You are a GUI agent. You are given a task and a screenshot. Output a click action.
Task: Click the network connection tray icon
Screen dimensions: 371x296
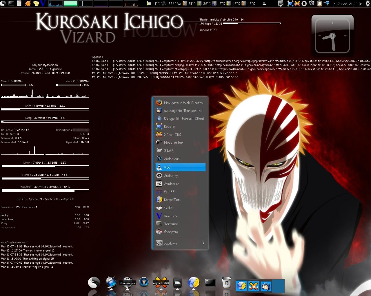pos(326,3)
